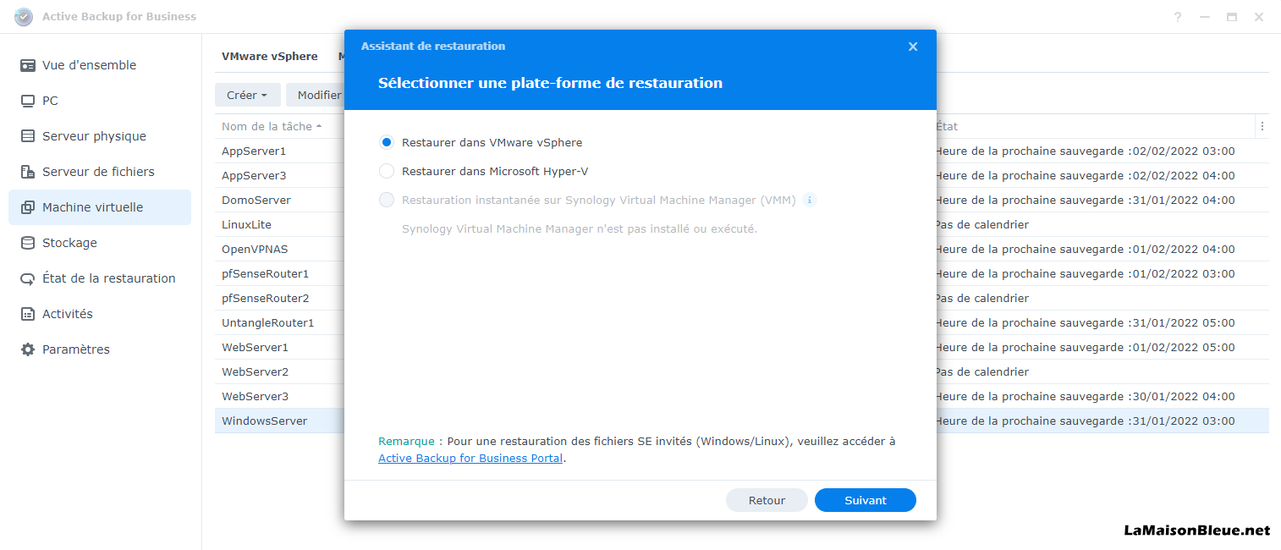Click the Activités list icon
The width and height of the screenshot is (1281, 550).
(28, 314)
